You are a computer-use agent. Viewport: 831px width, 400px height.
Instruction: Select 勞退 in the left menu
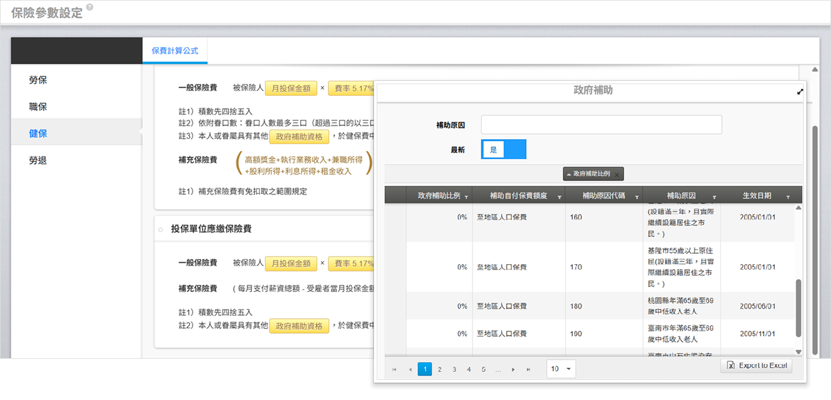pos(38,160)
